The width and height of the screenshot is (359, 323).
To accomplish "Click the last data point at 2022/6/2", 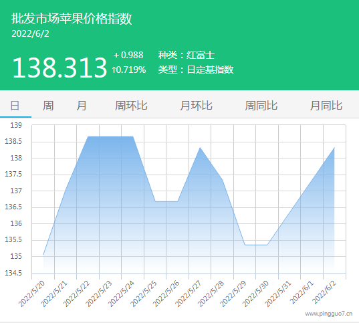I will [x=334, y=148].
